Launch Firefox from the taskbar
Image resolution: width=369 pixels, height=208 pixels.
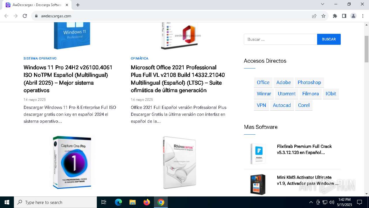point(147,202)
